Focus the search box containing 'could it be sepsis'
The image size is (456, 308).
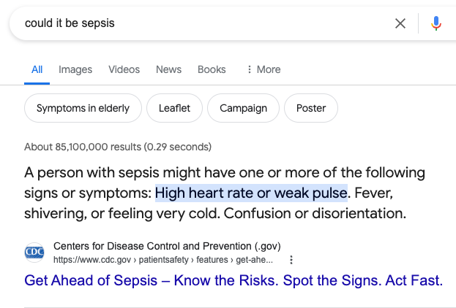tap(198, 23)
